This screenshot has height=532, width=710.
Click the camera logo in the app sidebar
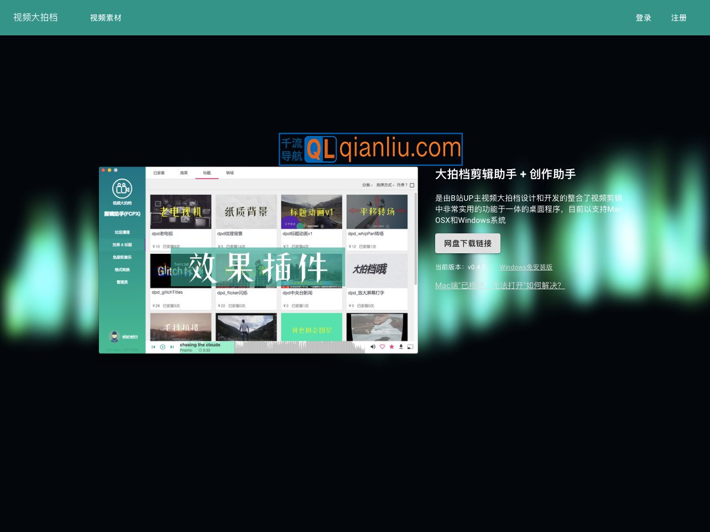click(x=122, y=189)
